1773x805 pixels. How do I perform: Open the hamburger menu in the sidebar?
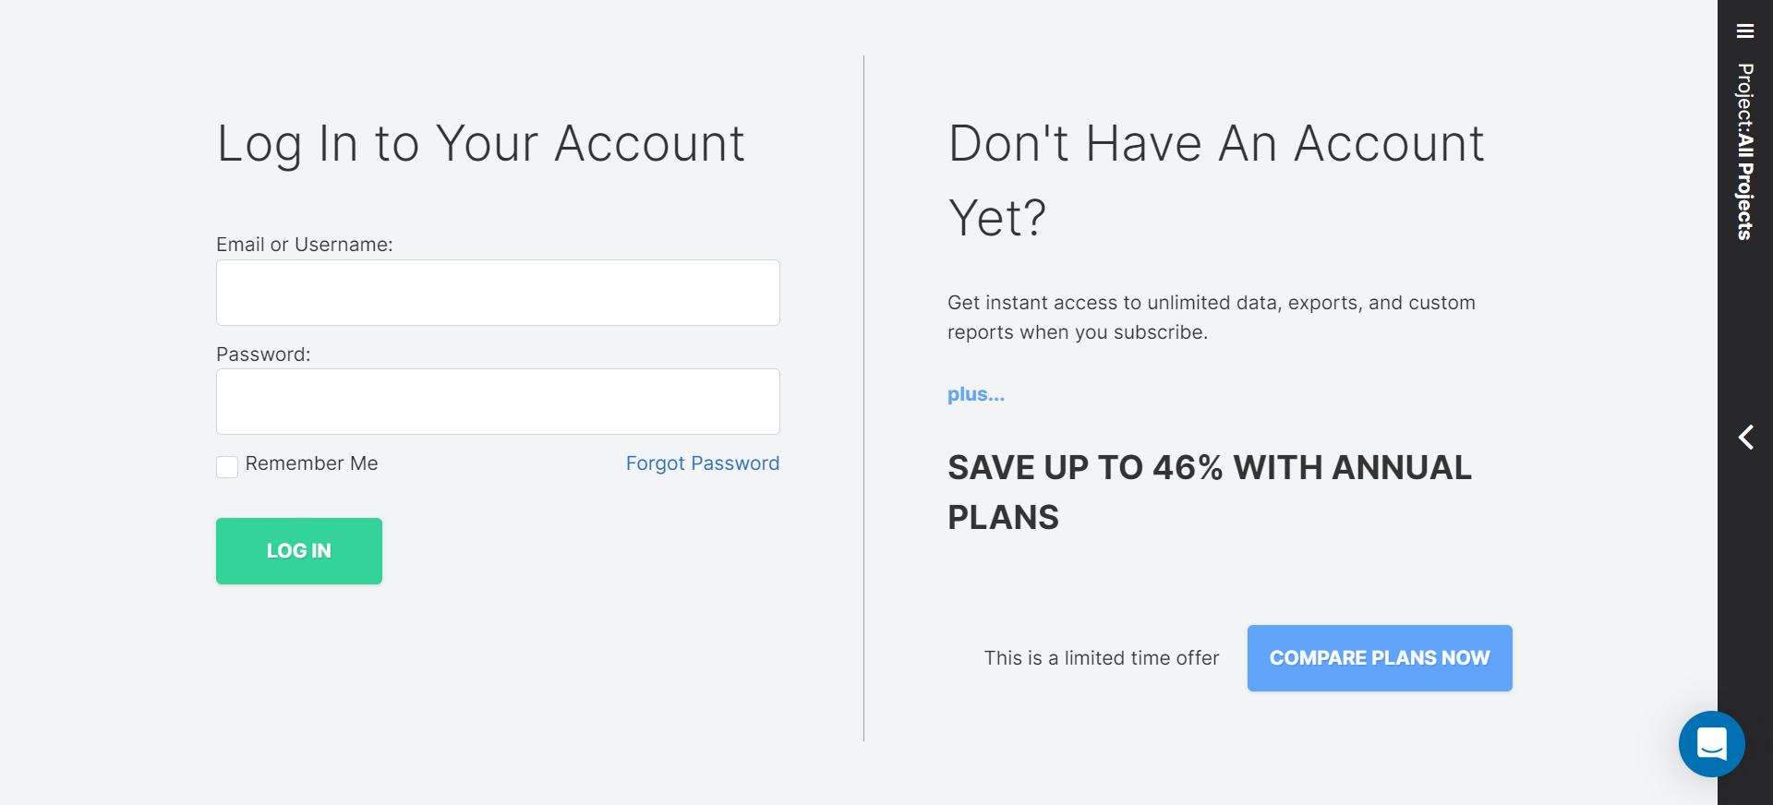1744,31
